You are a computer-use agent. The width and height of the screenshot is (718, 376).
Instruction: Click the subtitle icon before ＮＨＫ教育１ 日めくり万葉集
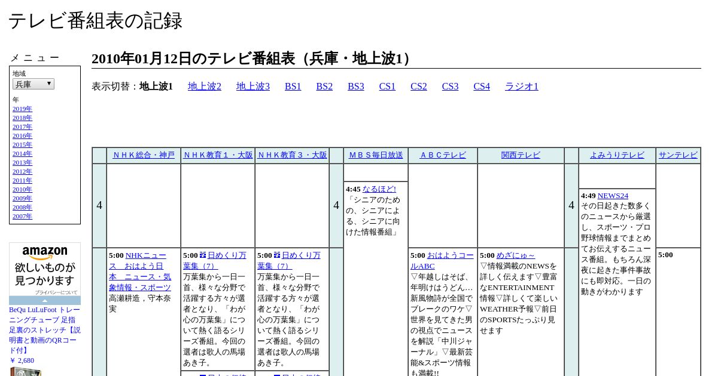click(x=203, y=255)
